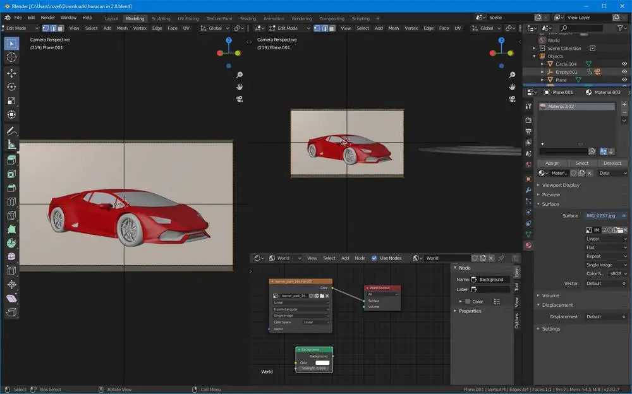
Task: Select the Rotate tool in left toolbar
Action: click(x=11, y=87)
